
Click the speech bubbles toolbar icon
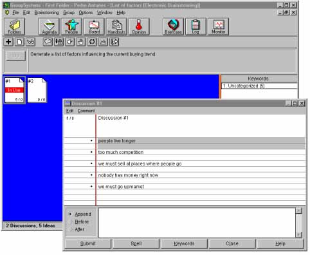click(x=48, y=42)
